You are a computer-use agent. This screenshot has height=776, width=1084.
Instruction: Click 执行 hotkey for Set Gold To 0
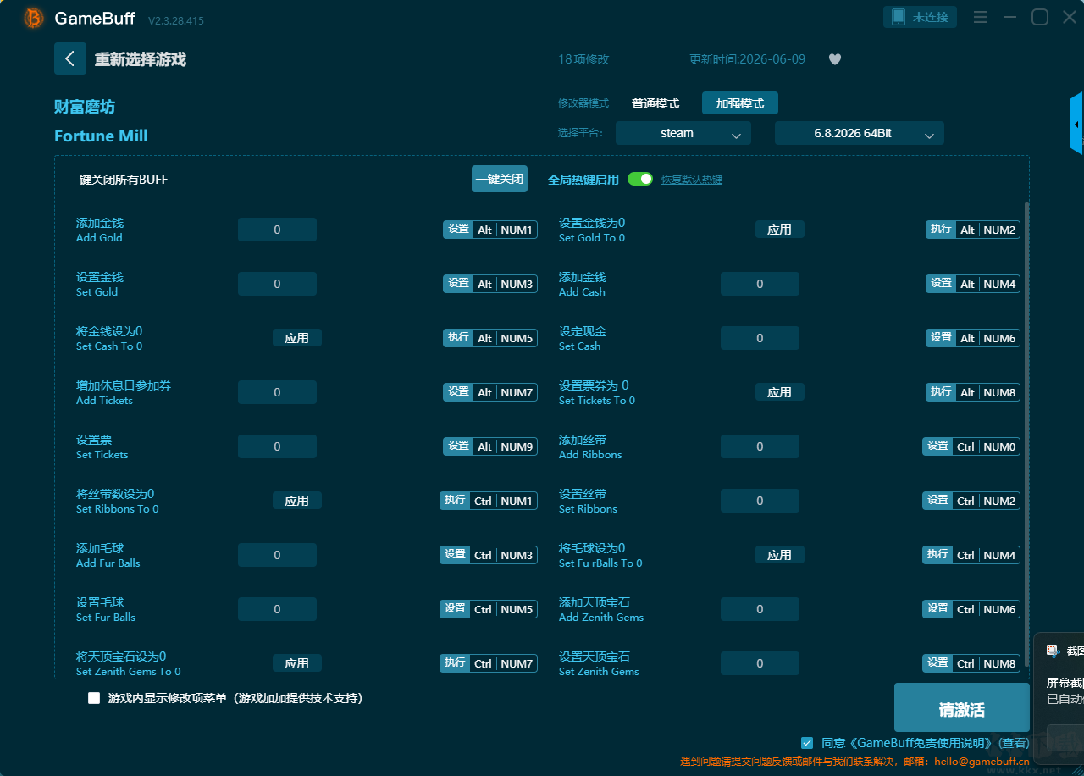click(941, 230)
